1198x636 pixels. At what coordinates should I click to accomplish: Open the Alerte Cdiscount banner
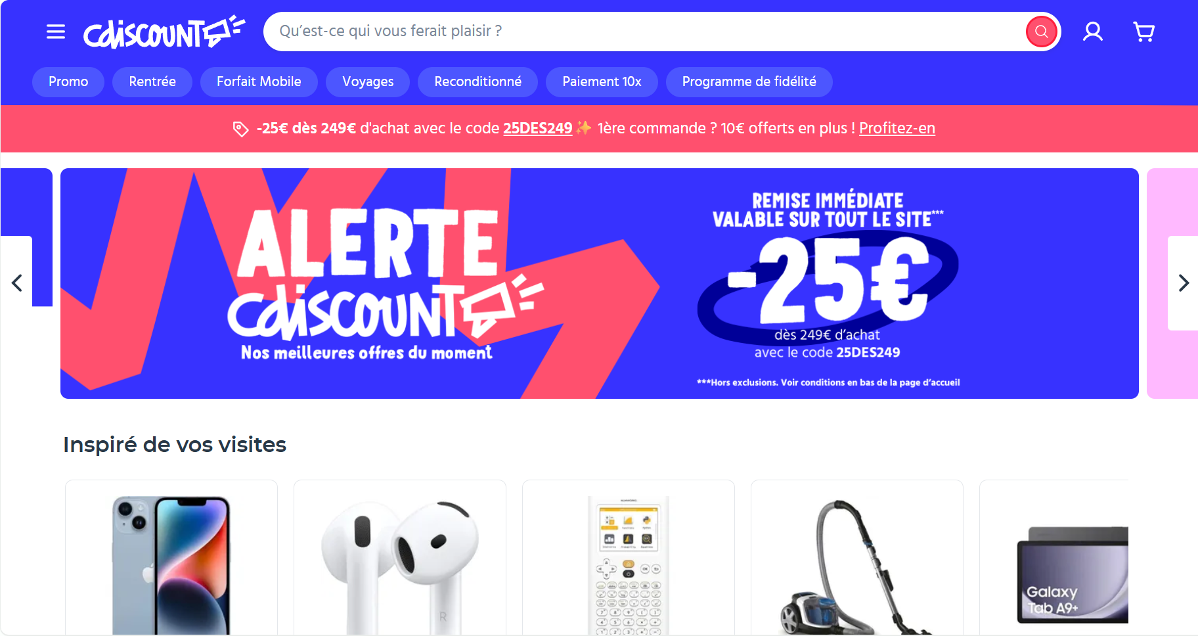[x=600, y=283]
